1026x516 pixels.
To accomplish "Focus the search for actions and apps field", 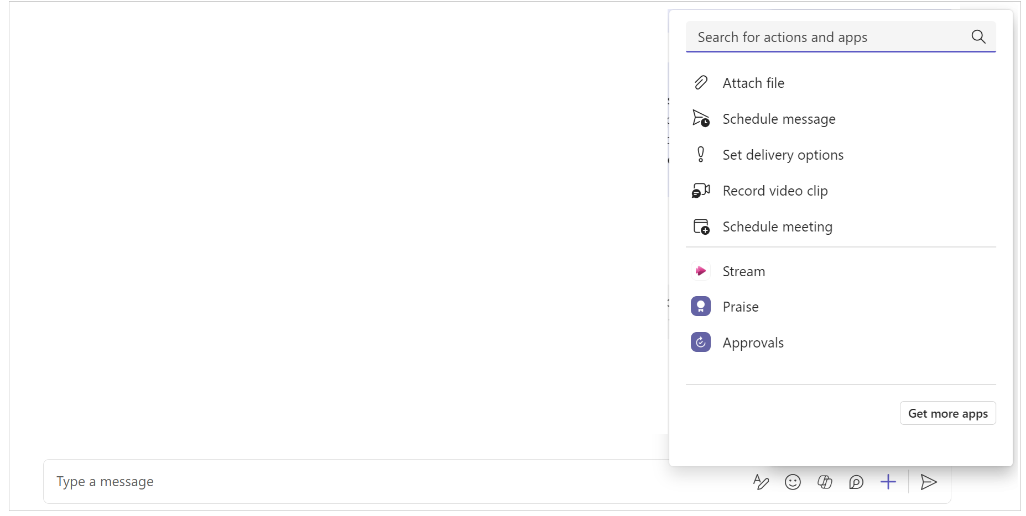I will (x=802, y=37).
